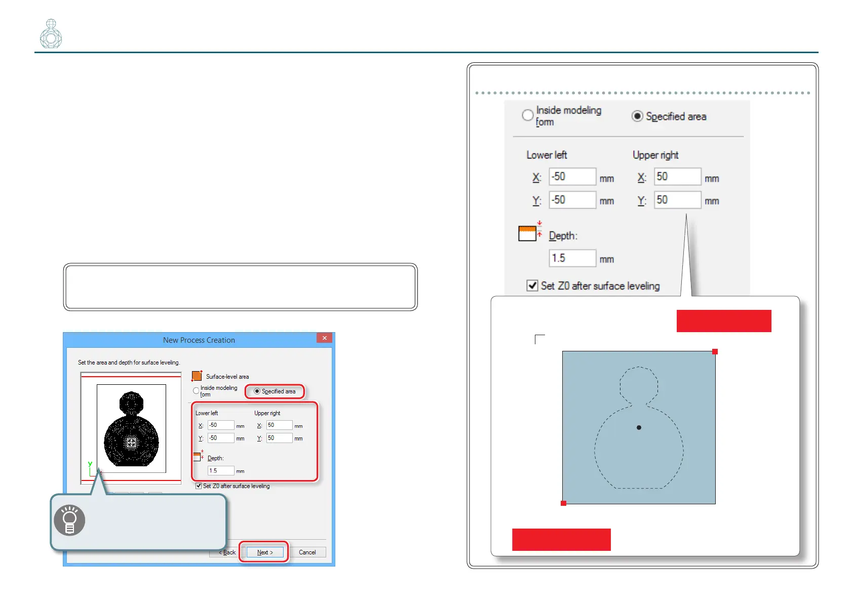The height and width of the screenshot is (603, 853).
Task: Select Specified area radio in the dialog
Action: click(257, 391)
